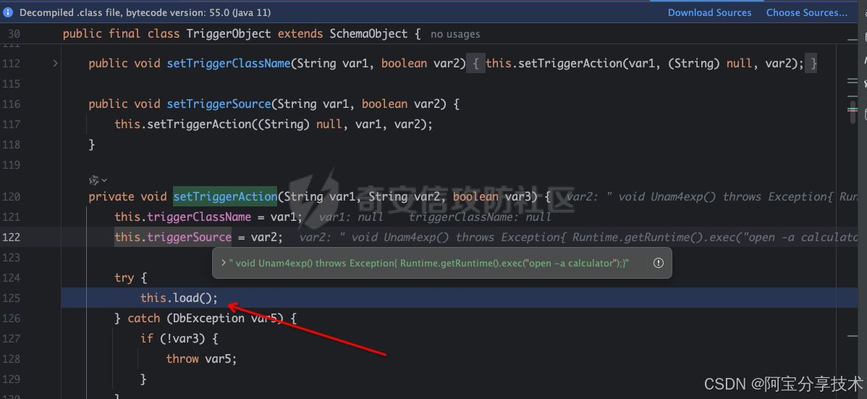
Task: Click gutter line number 128
Action: (11, 359)
